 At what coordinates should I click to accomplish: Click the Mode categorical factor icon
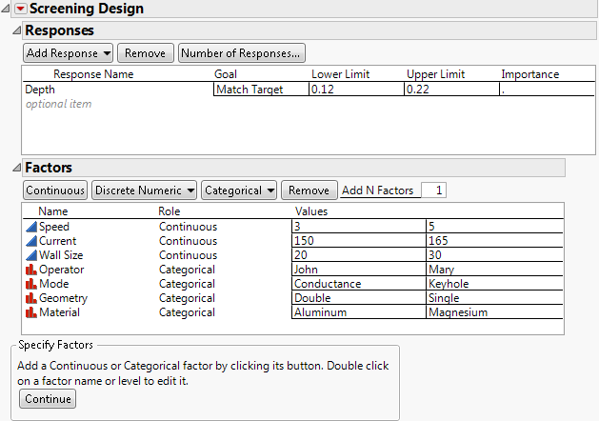click(30, 284)
